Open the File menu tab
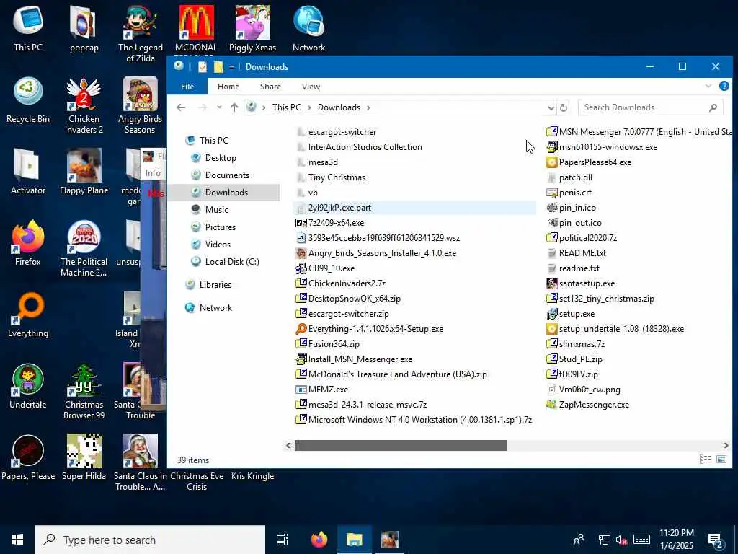The width and height of the screenshot is (738, 554). click(x=187, y=87)
